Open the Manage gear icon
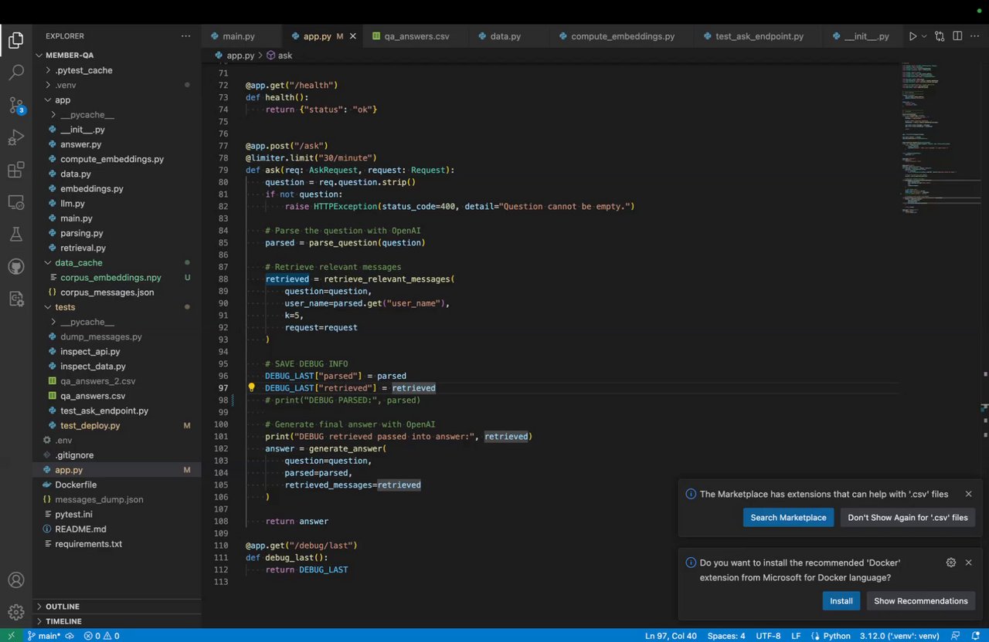Image resolution: width=989 pixels, height=642 pixels. click(x=16, y=613)
